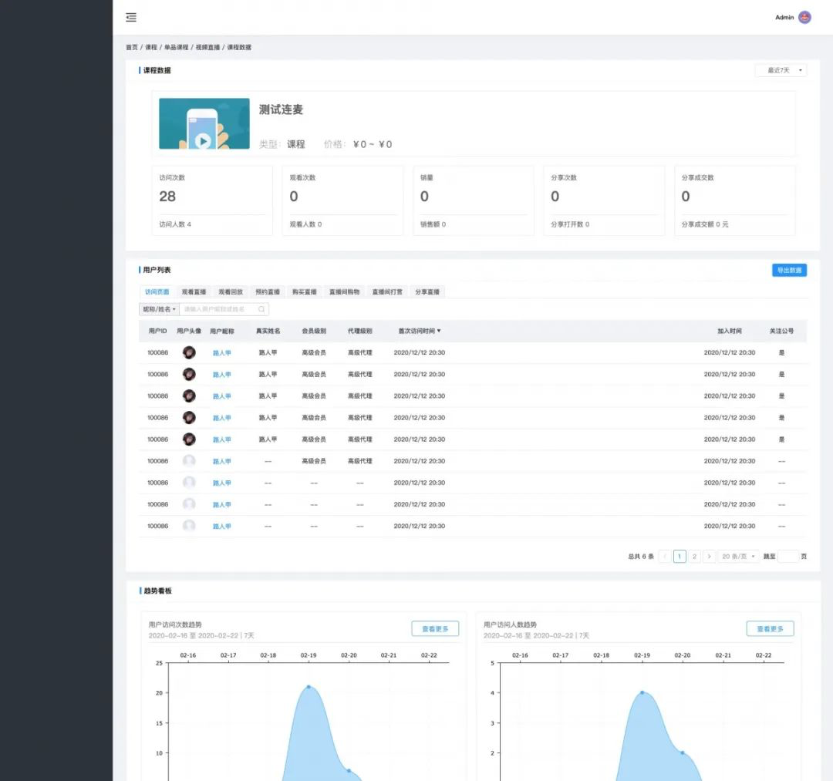
Task: Click the 关注公号 column header
Action: (781, 331)
